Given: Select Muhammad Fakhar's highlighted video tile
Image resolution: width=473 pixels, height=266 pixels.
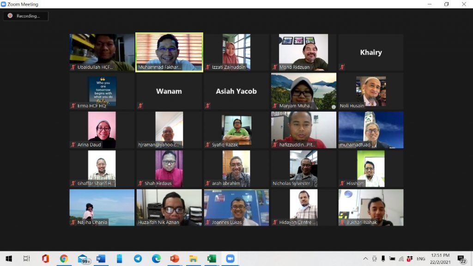Looking at the screenshot, I should click(169, 52).
